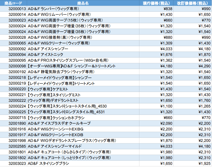Select 【ウィッグ専用】ケアミスト name cell
The image size is (212, 167).
coord(83,89)
